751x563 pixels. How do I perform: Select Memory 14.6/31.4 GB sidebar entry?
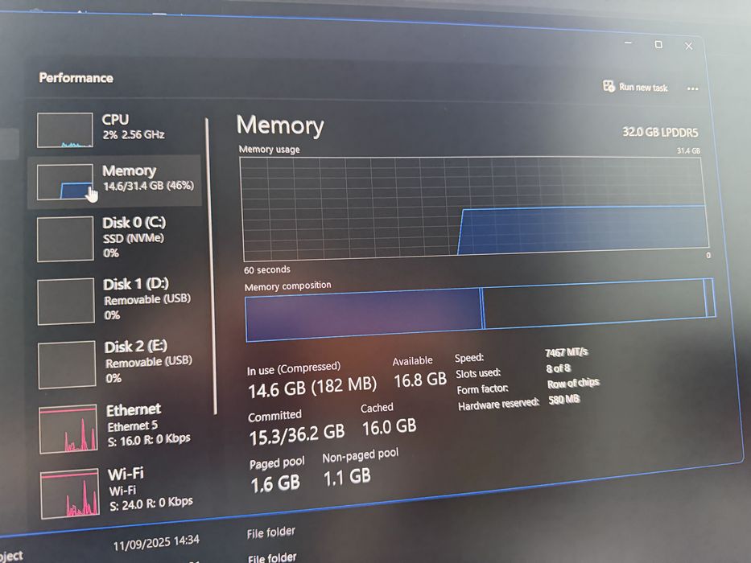[x=115, y=182]
